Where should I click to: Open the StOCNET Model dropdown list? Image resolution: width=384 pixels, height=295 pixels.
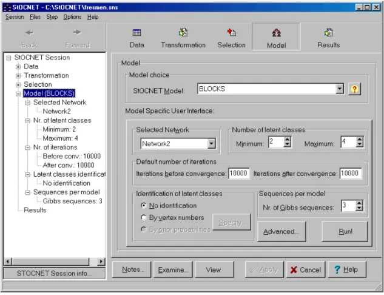(x=340, y=89)
